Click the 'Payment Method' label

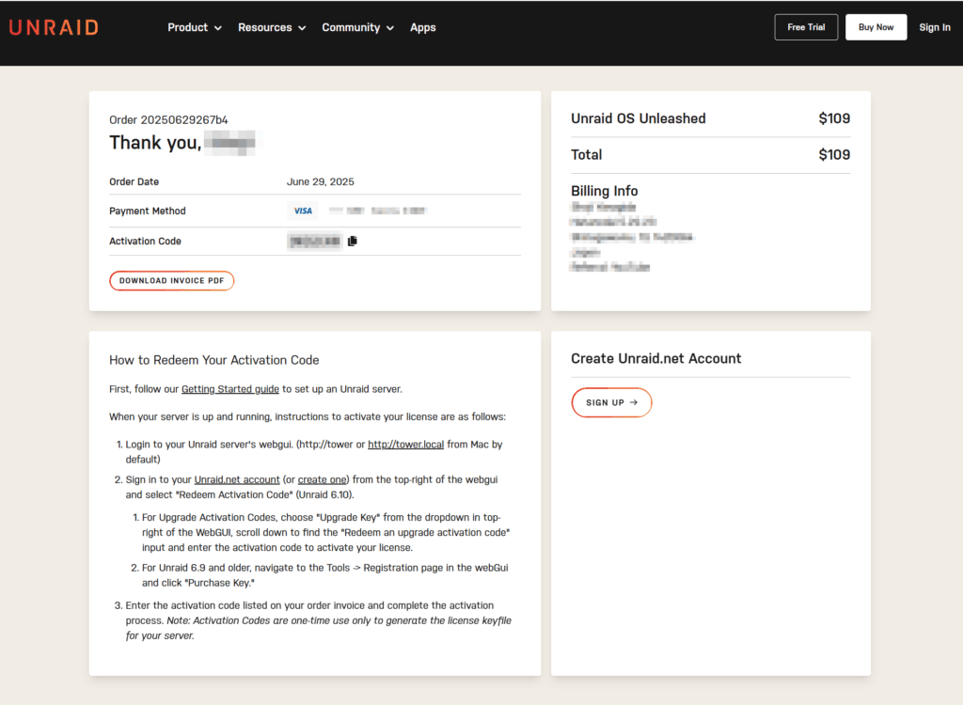pos(148,211)
